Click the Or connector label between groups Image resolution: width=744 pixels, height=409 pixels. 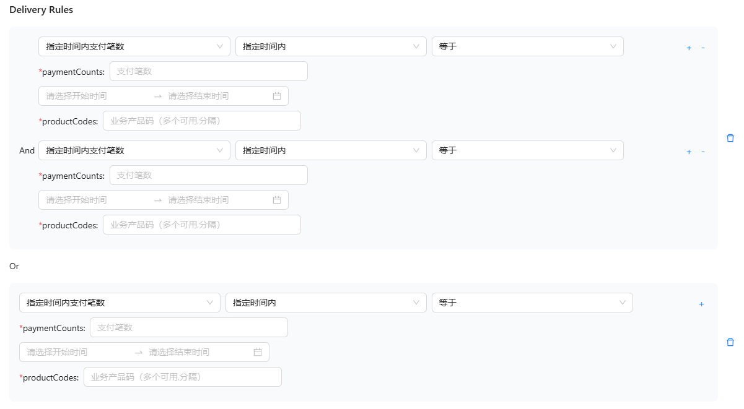[x=14, y=266]
